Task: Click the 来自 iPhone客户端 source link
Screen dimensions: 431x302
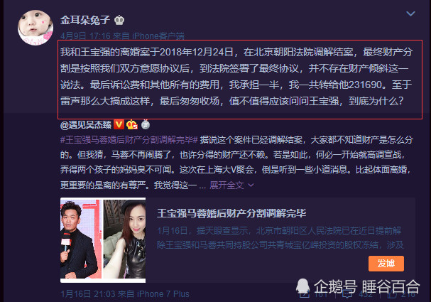Action: [148, 36]
